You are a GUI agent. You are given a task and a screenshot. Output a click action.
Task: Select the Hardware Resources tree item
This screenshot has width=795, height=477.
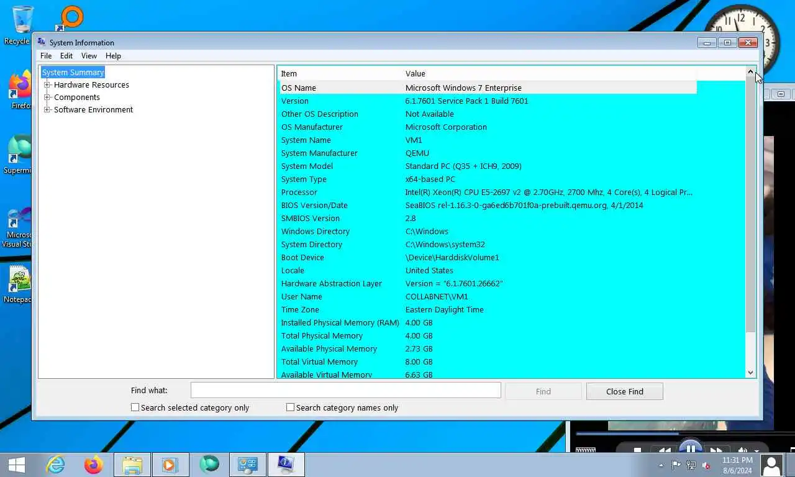tap(91, 84)
